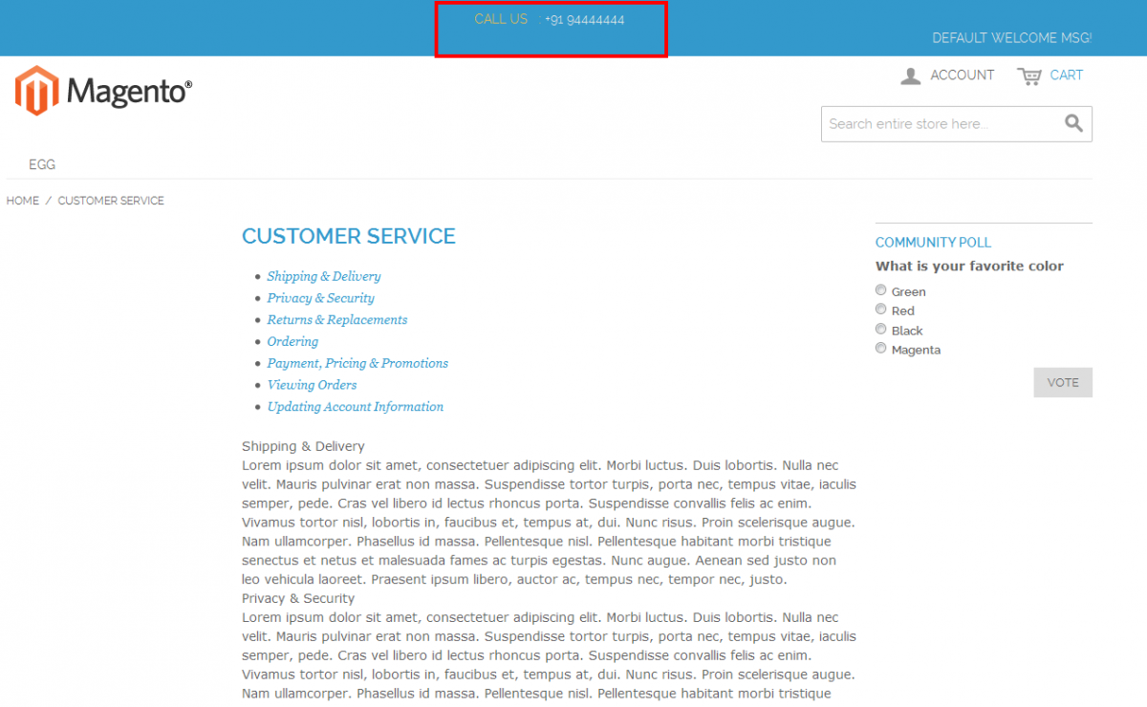Click CUSTOMER SERVICE in the breadcrumb
The image size is (1147, 707).
[111, 201]
